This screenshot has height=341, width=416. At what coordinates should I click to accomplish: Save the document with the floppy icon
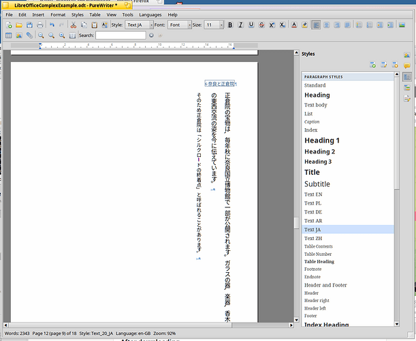pyautogui.click(x=29, y=25)
